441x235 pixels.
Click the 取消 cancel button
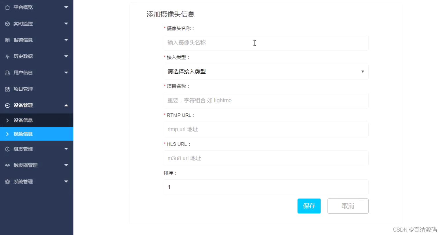[347, 206]
